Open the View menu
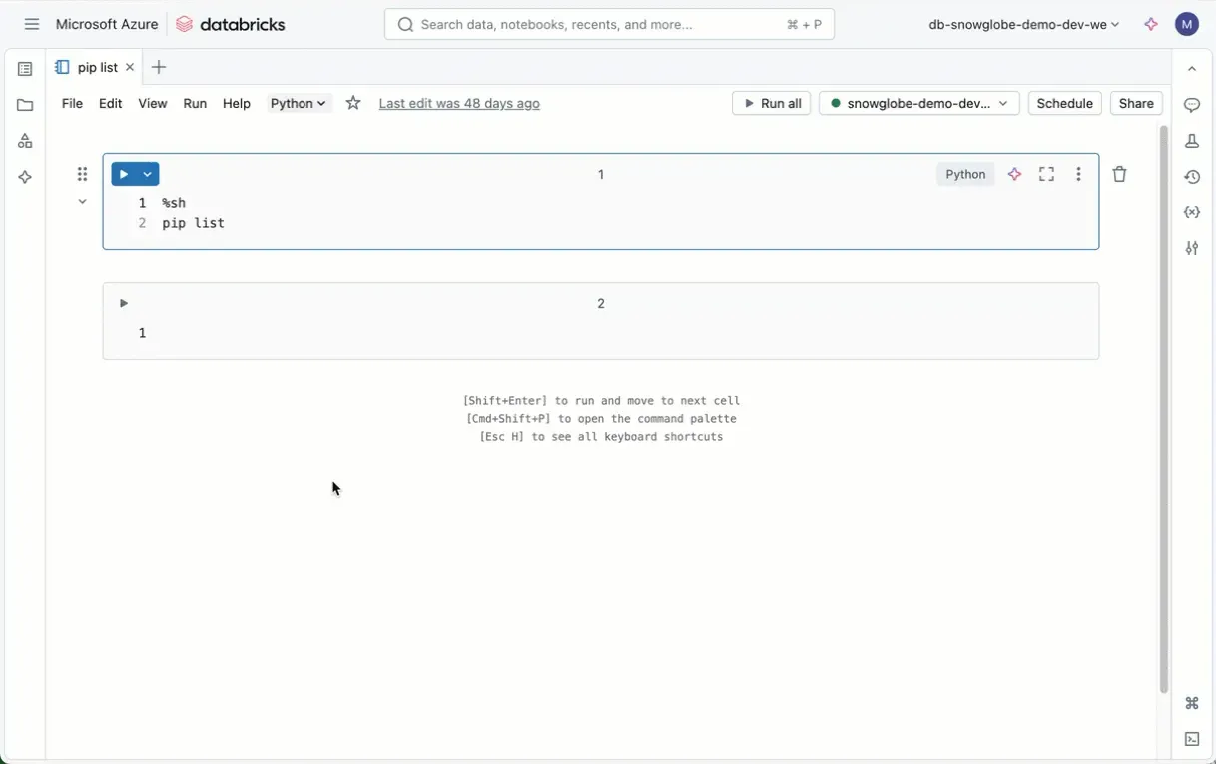 (153, 103)
